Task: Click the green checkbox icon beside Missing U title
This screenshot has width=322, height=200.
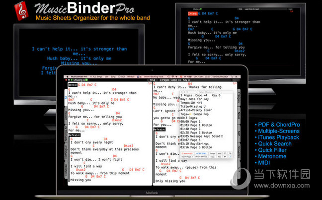Action: pyautogui.click(x=86, y=80)
